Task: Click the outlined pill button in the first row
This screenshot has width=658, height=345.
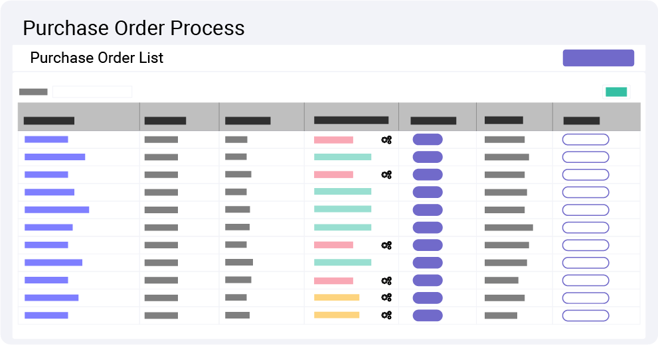Action: point(585,139)
